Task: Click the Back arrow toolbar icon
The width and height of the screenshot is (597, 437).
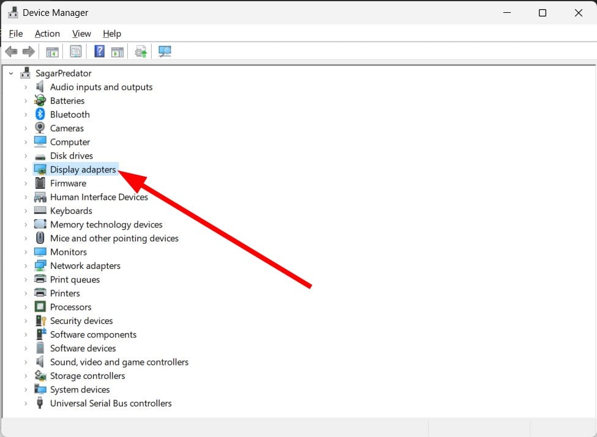Action: (12, 51)
